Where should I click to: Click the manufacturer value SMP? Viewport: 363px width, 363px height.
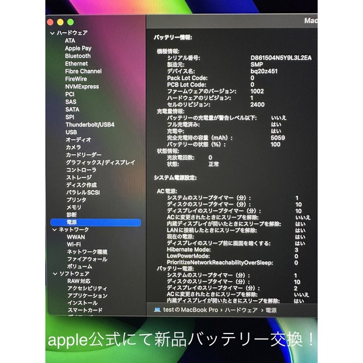(256, 65)
